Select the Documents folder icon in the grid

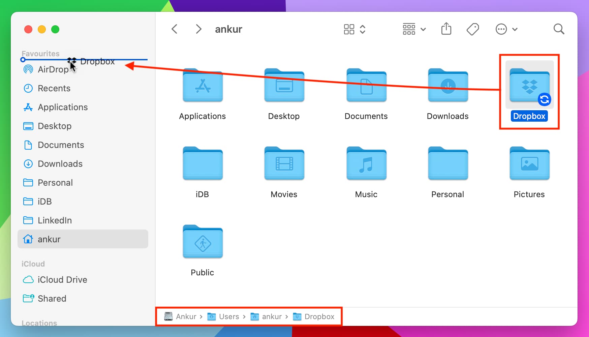pos(366,85)
